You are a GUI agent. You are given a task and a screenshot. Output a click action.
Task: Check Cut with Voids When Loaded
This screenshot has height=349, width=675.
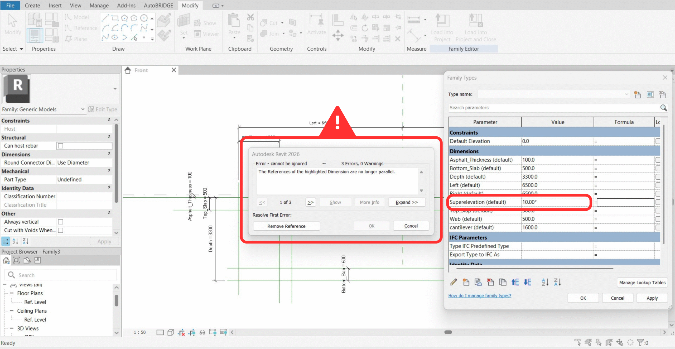click(61, 230)
